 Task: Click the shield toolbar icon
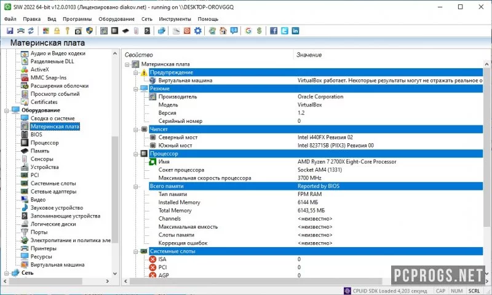(89, 31)
